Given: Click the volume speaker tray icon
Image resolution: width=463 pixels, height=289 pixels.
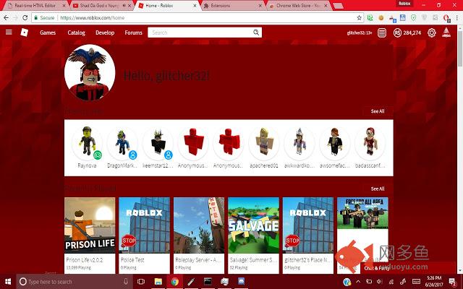Looking at the screenshot, I should [x=380, y=282].
